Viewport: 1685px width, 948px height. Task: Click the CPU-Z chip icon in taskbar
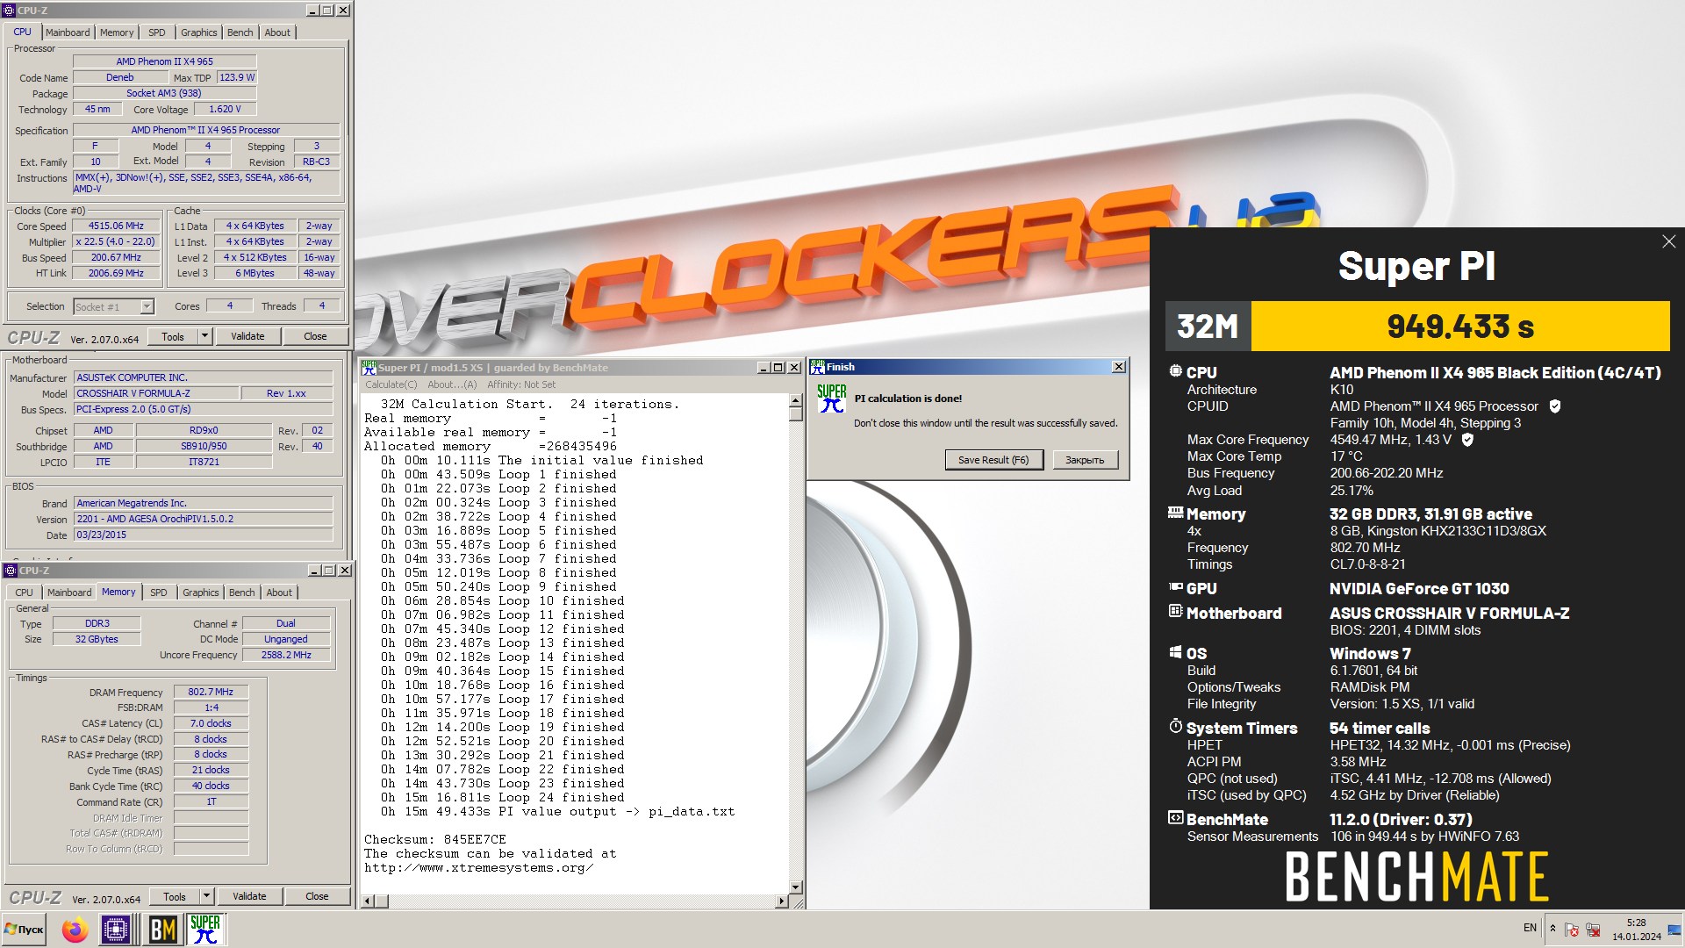coord(116,930)
